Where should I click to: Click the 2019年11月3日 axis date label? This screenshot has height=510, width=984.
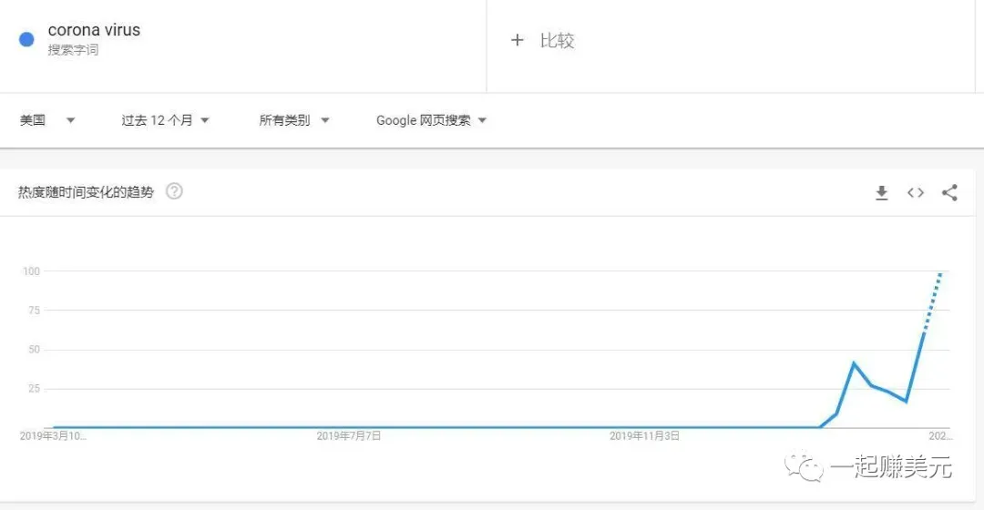coord(644,436)
